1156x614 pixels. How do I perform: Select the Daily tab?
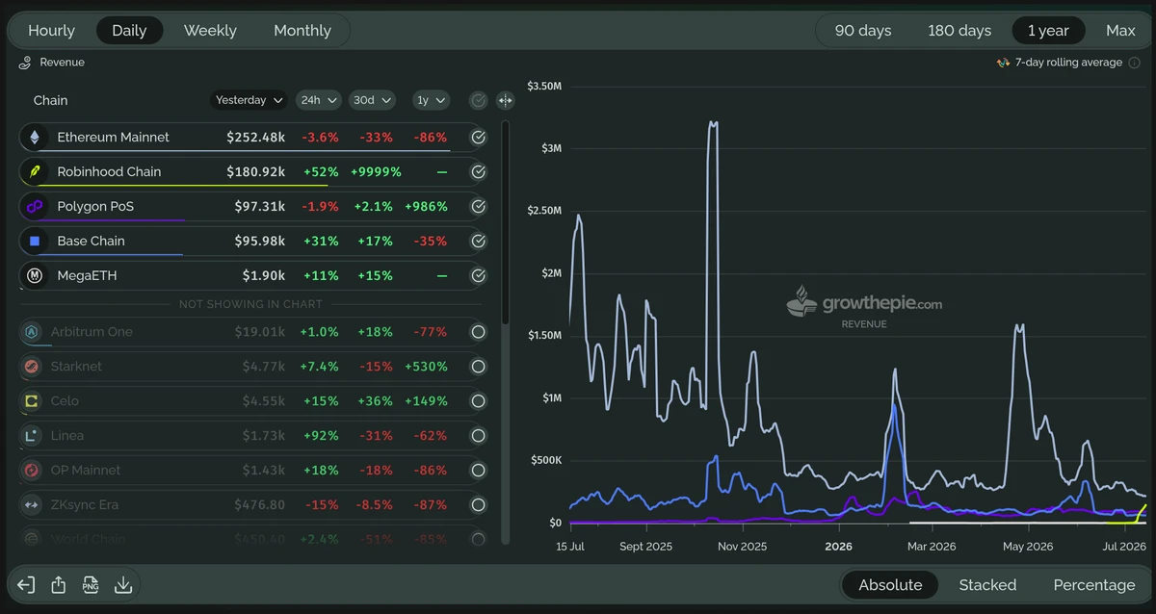point(129,31)
